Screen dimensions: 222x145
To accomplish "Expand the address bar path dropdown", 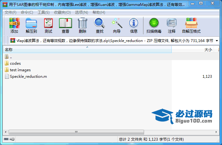I will tap(217, 41).
